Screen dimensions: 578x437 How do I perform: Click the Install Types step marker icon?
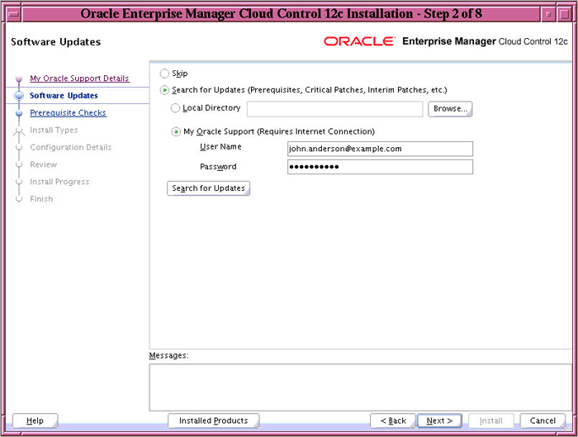[19, 131]
